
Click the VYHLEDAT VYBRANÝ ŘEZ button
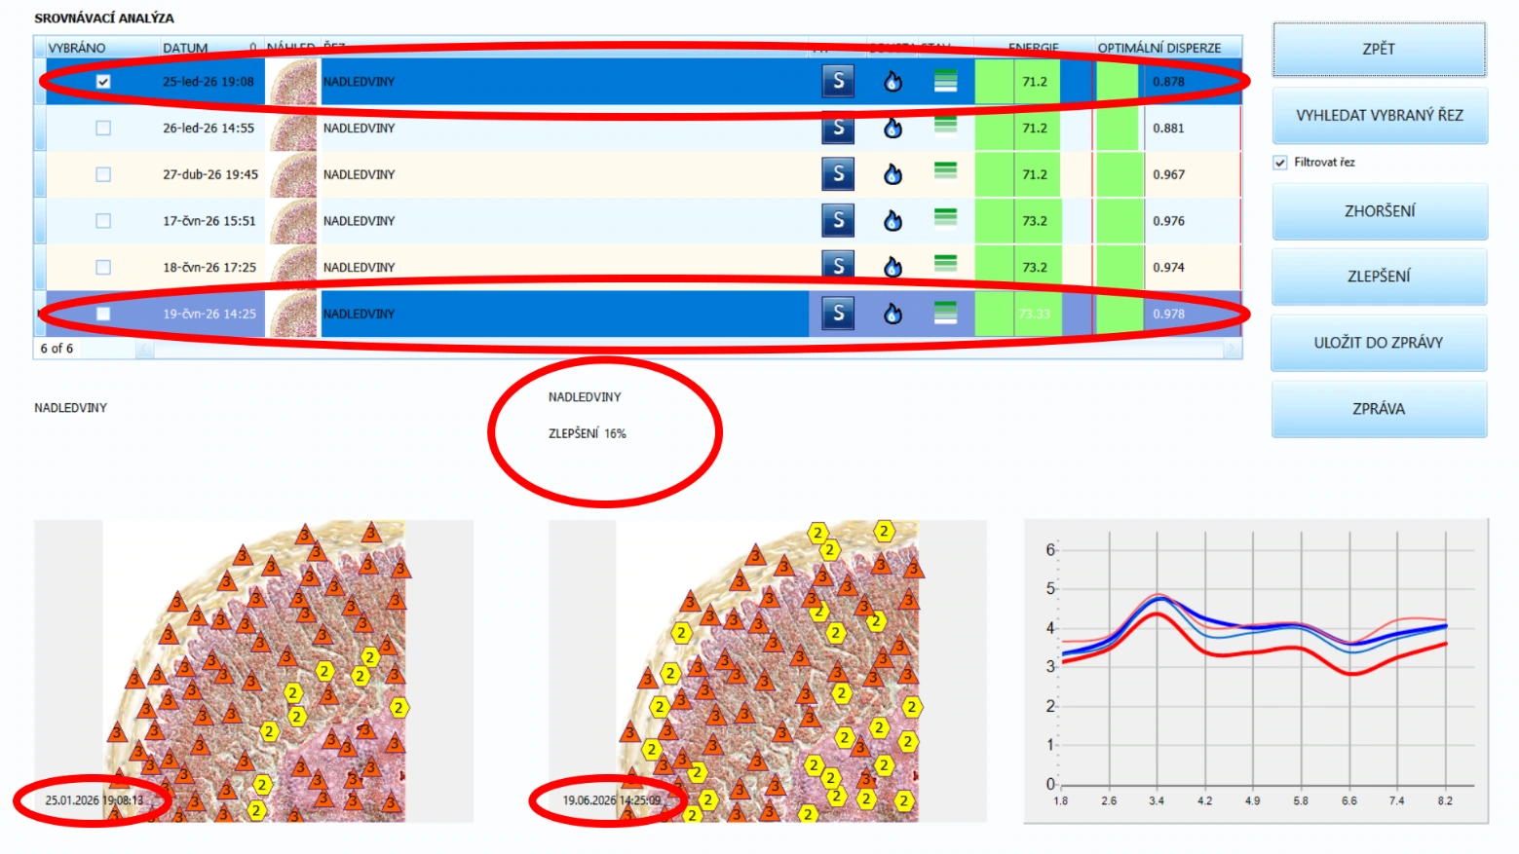point(1379,115)
